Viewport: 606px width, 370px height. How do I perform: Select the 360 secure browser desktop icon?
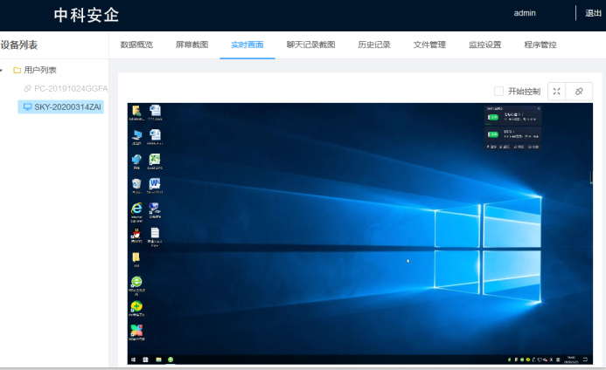click(x=136, y=285)
